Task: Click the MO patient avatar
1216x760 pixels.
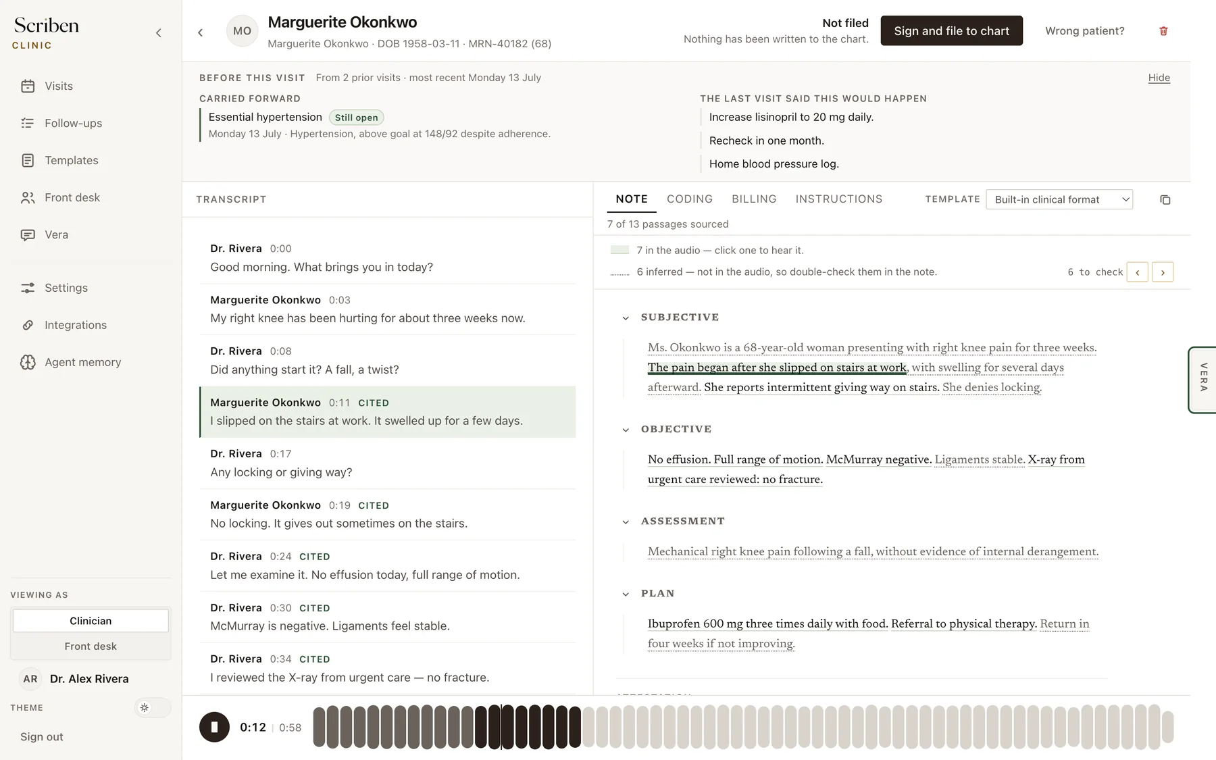Action: 243,31
